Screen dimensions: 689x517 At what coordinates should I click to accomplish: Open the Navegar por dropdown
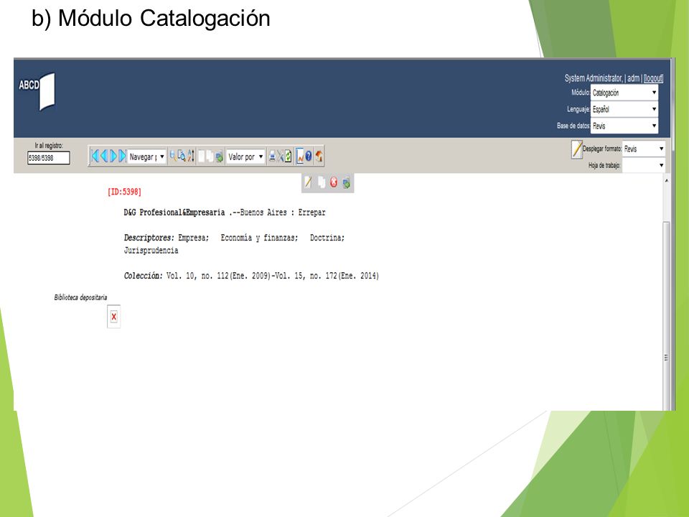[146, 157]
